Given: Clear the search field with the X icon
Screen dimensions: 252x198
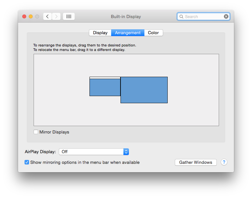Looking at the screenshot, I should point(226,16).
